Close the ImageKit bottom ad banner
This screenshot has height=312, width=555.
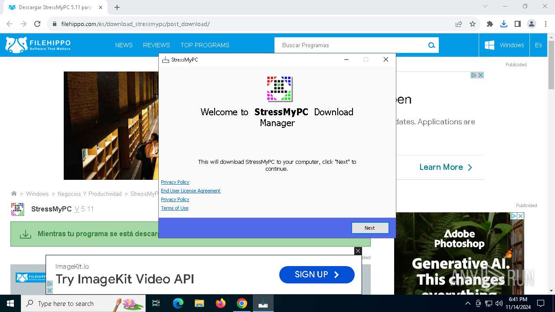358,251
